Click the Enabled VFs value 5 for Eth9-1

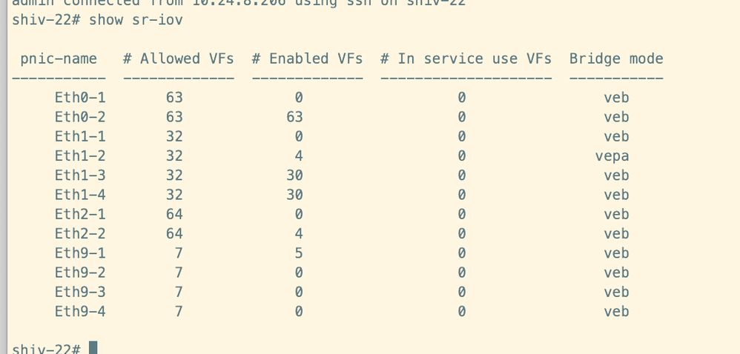(298, 253)
